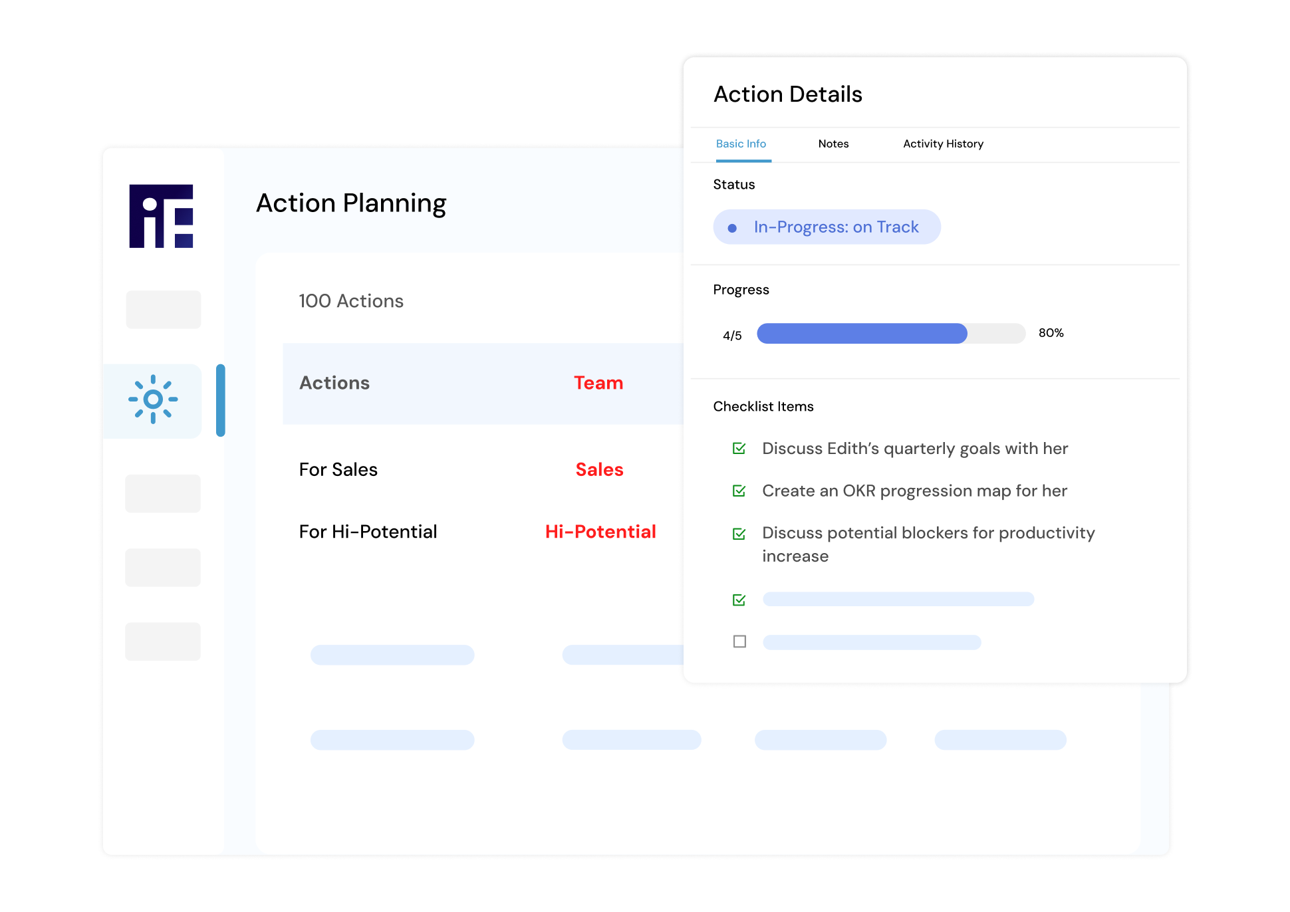
Task: Click the green check icon next to OKR progression item
Action: coord(739,491)
